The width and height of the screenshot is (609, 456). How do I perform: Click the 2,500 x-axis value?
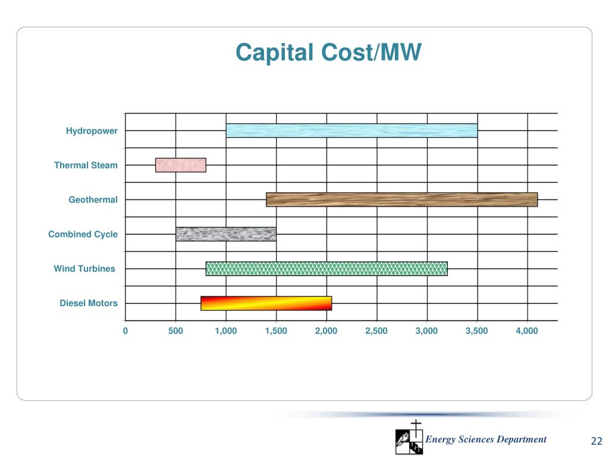[x=376, y=331]
